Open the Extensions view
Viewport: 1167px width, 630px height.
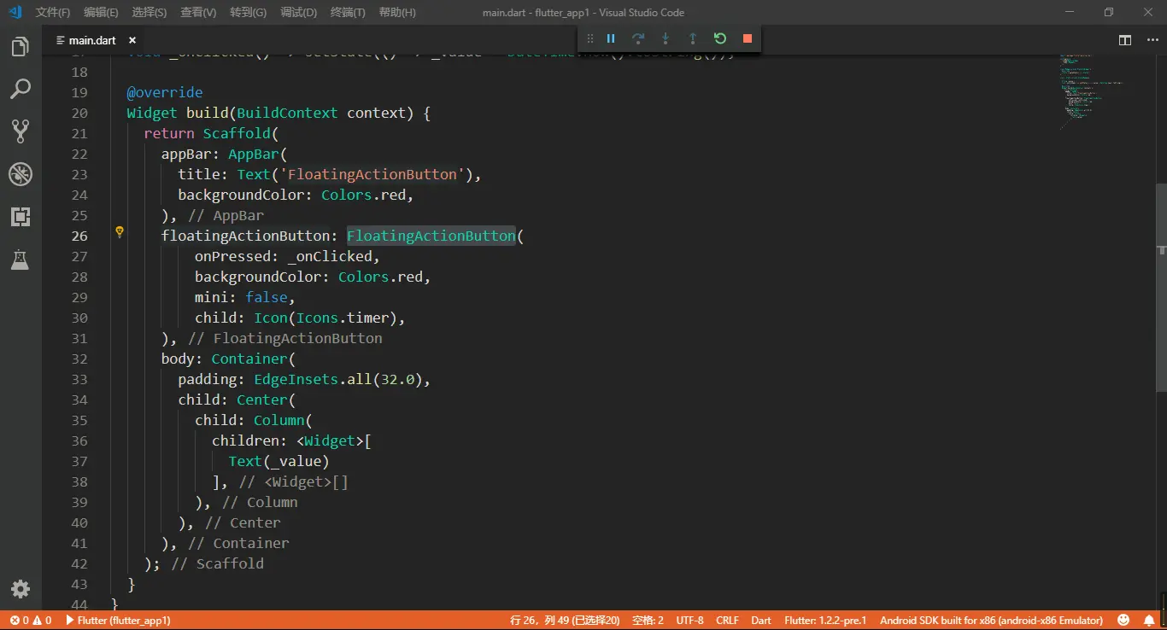coord(20,217)
